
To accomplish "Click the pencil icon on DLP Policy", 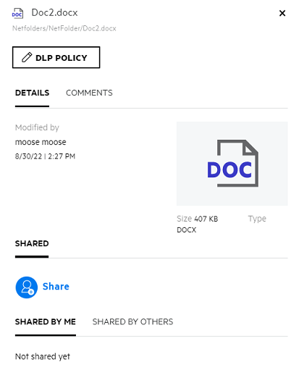I will pyautogui.click(x=27, y=57).
